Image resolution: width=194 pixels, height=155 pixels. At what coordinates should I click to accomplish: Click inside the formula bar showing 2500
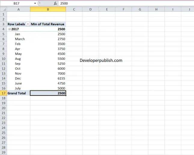coord(120,3)
